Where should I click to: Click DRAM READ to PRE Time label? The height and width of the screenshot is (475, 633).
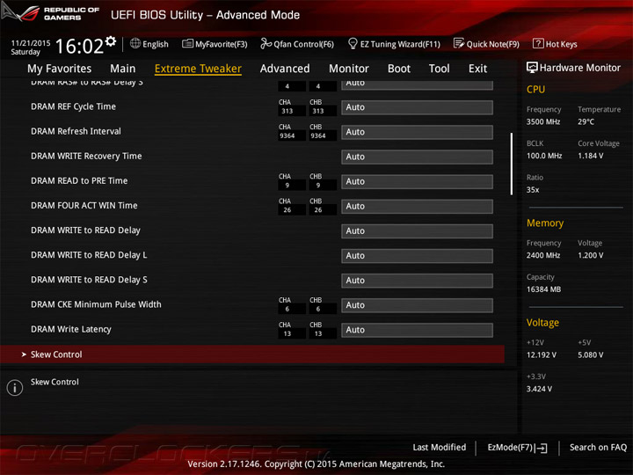click(x=79, y=181)
